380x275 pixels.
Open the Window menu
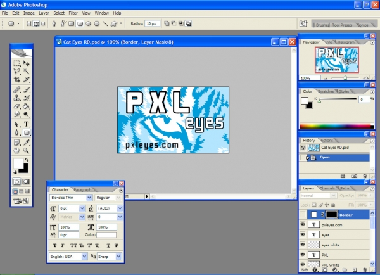tap(101, 13)
